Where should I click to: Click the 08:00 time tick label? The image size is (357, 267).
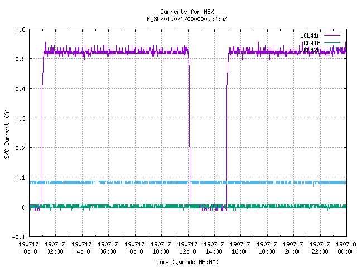coord(134,251)
